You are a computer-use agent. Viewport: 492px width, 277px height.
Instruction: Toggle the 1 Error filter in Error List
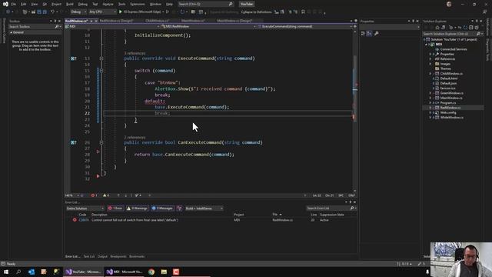[115, 209]
